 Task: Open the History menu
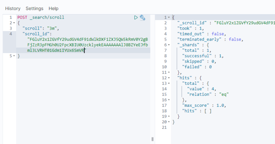[x=13, y=8]
